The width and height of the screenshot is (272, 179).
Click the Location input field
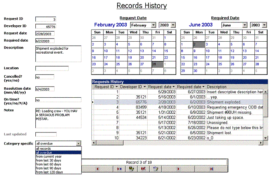(x=52, y=68)
